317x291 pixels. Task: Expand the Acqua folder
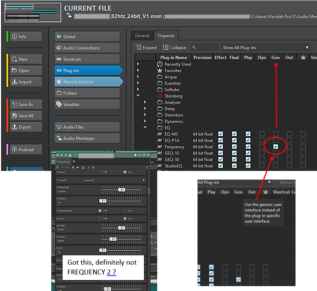coord(138,77)
